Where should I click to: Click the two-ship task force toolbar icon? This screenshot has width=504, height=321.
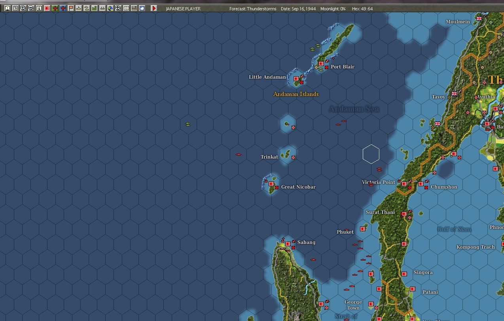coord(86,8)
